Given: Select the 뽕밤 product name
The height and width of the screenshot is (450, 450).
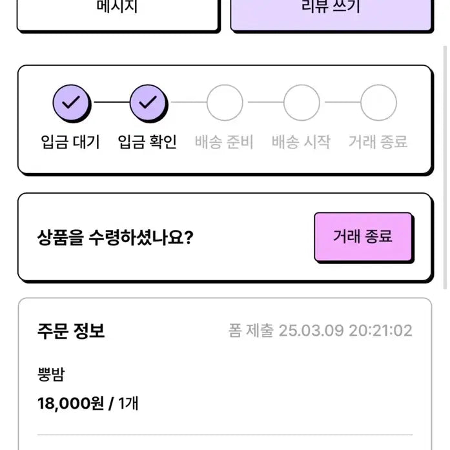Looking at the screenshot, I should 51,375.
